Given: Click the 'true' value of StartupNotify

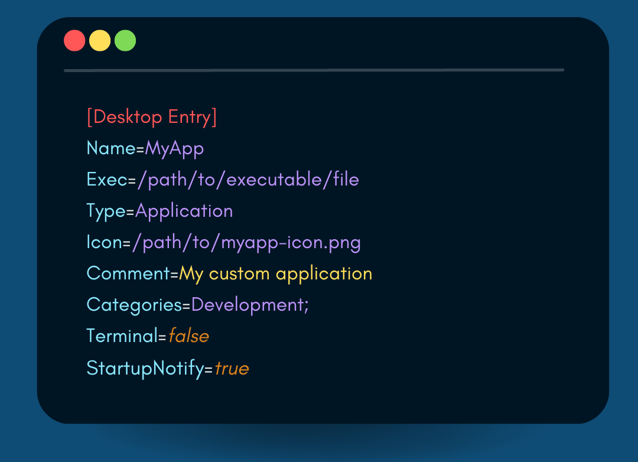Looking at the screenshot, I should (x=232, y=369).
